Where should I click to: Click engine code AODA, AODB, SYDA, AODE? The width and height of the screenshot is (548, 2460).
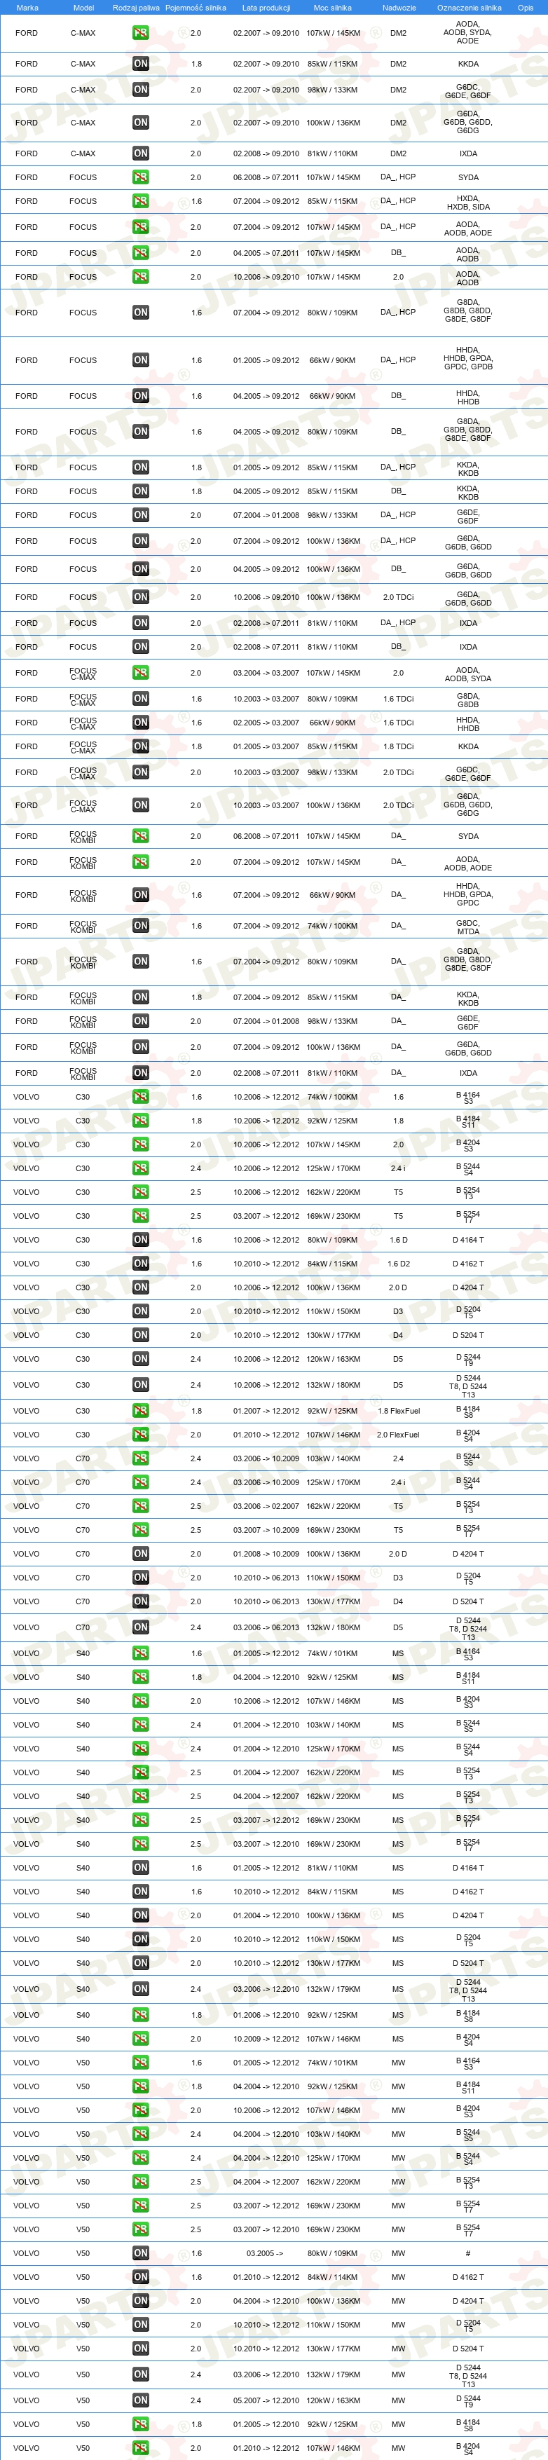tap(468, 34)
